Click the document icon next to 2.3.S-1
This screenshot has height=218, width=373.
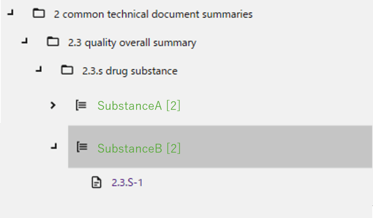pos(96,182)
